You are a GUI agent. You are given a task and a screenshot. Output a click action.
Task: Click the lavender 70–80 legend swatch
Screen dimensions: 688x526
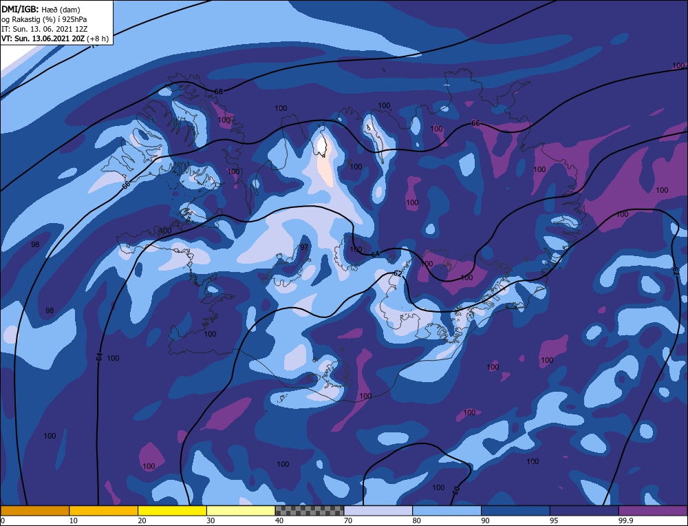click(378, 510)
